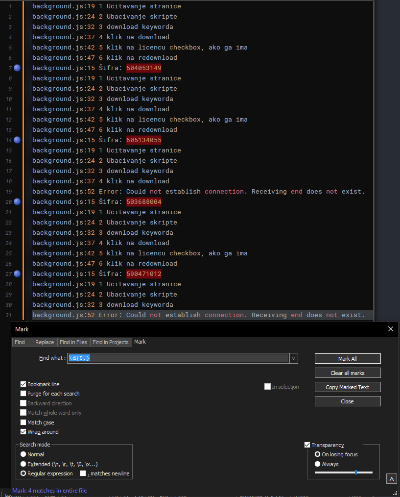Click the error text on line 19

pos(232,192)
